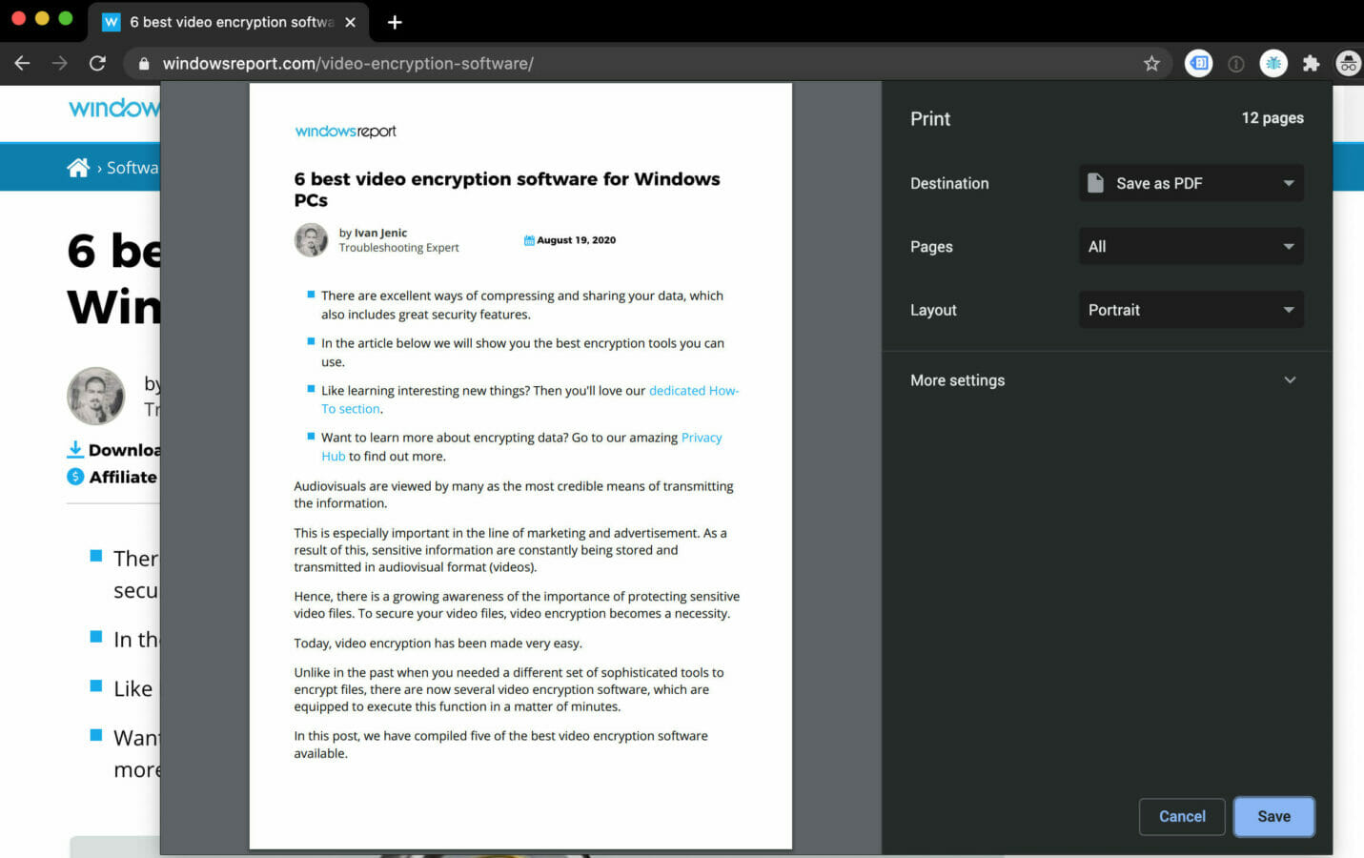Click the 'Privacy Hub' link in preview

coord(521,447)
